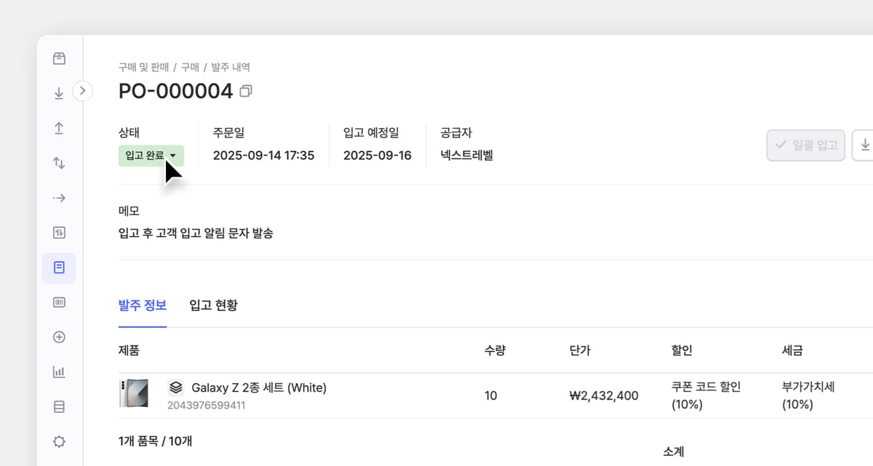Click the unit price ₩2,432,400
The image size is (873, 466).
click(x=604, y=395)
